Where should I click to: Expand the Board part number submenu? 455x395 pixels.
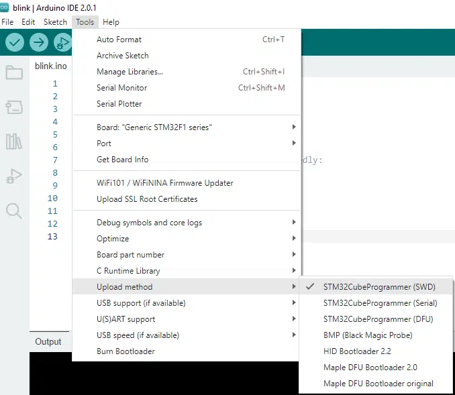(x=187, y=255)
